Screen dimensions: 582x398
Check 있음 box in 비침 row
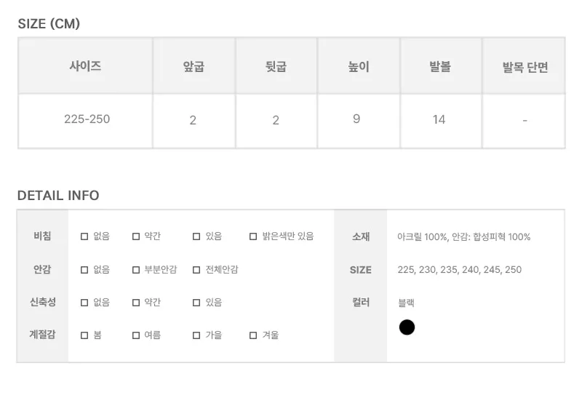tap(196, 236)
